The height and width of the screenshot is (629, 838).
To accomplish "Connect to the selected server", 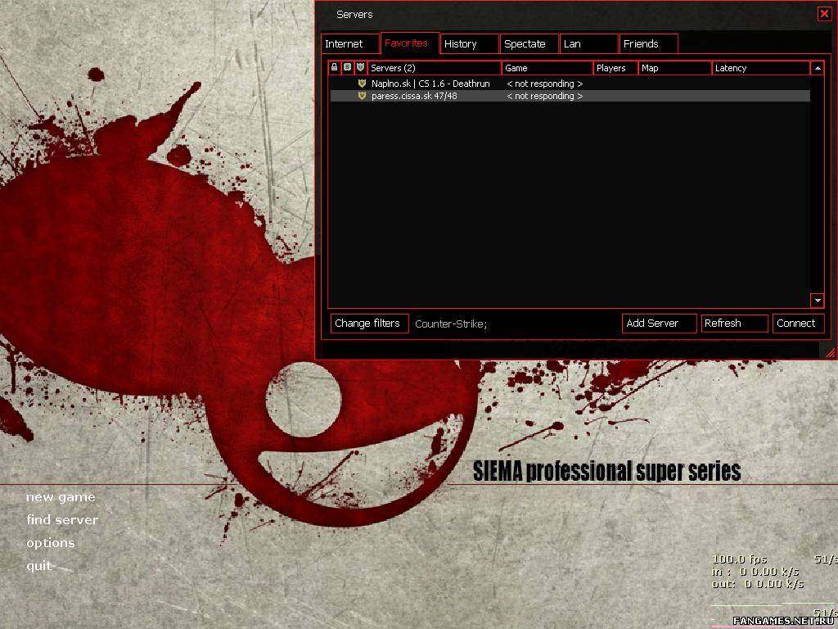I will [x=798, y=323].
